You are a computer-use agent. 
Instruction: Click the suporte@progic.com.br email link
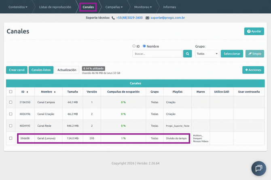(x=167, y=18)
